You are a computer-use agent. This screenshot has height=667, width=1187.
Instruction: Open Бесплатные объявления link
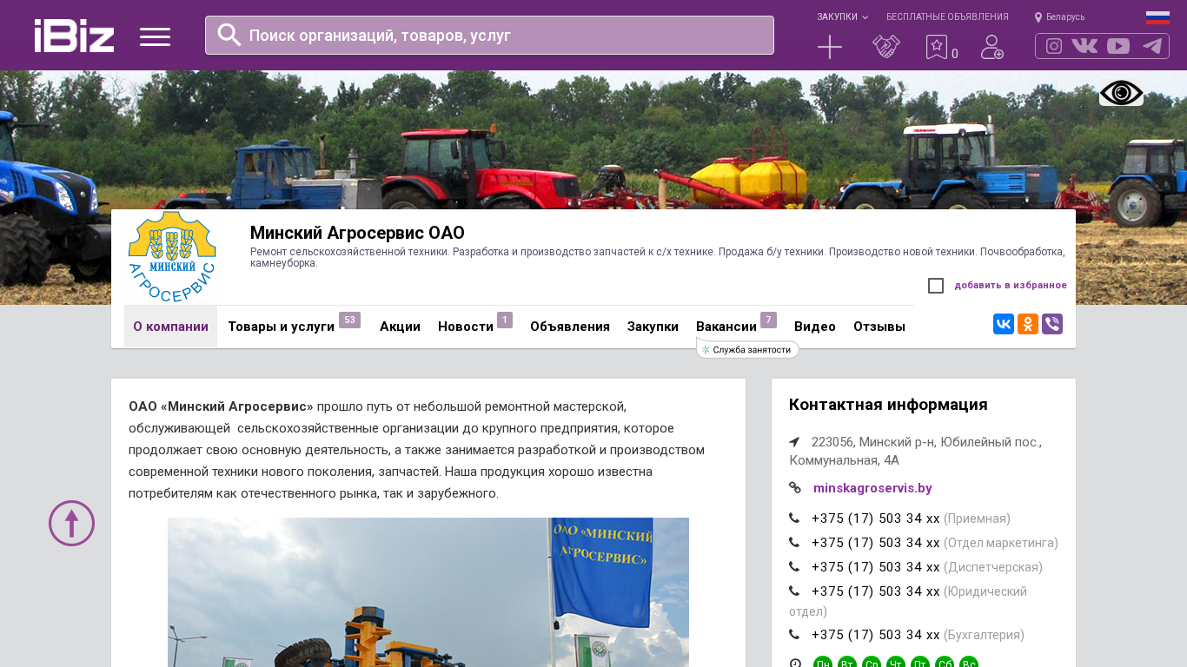tap(947, 17)
